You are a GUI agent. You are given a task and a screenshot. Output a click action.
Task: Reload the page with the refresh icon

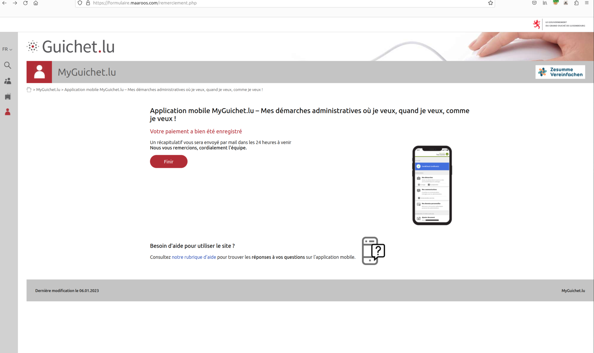(25, 3)
